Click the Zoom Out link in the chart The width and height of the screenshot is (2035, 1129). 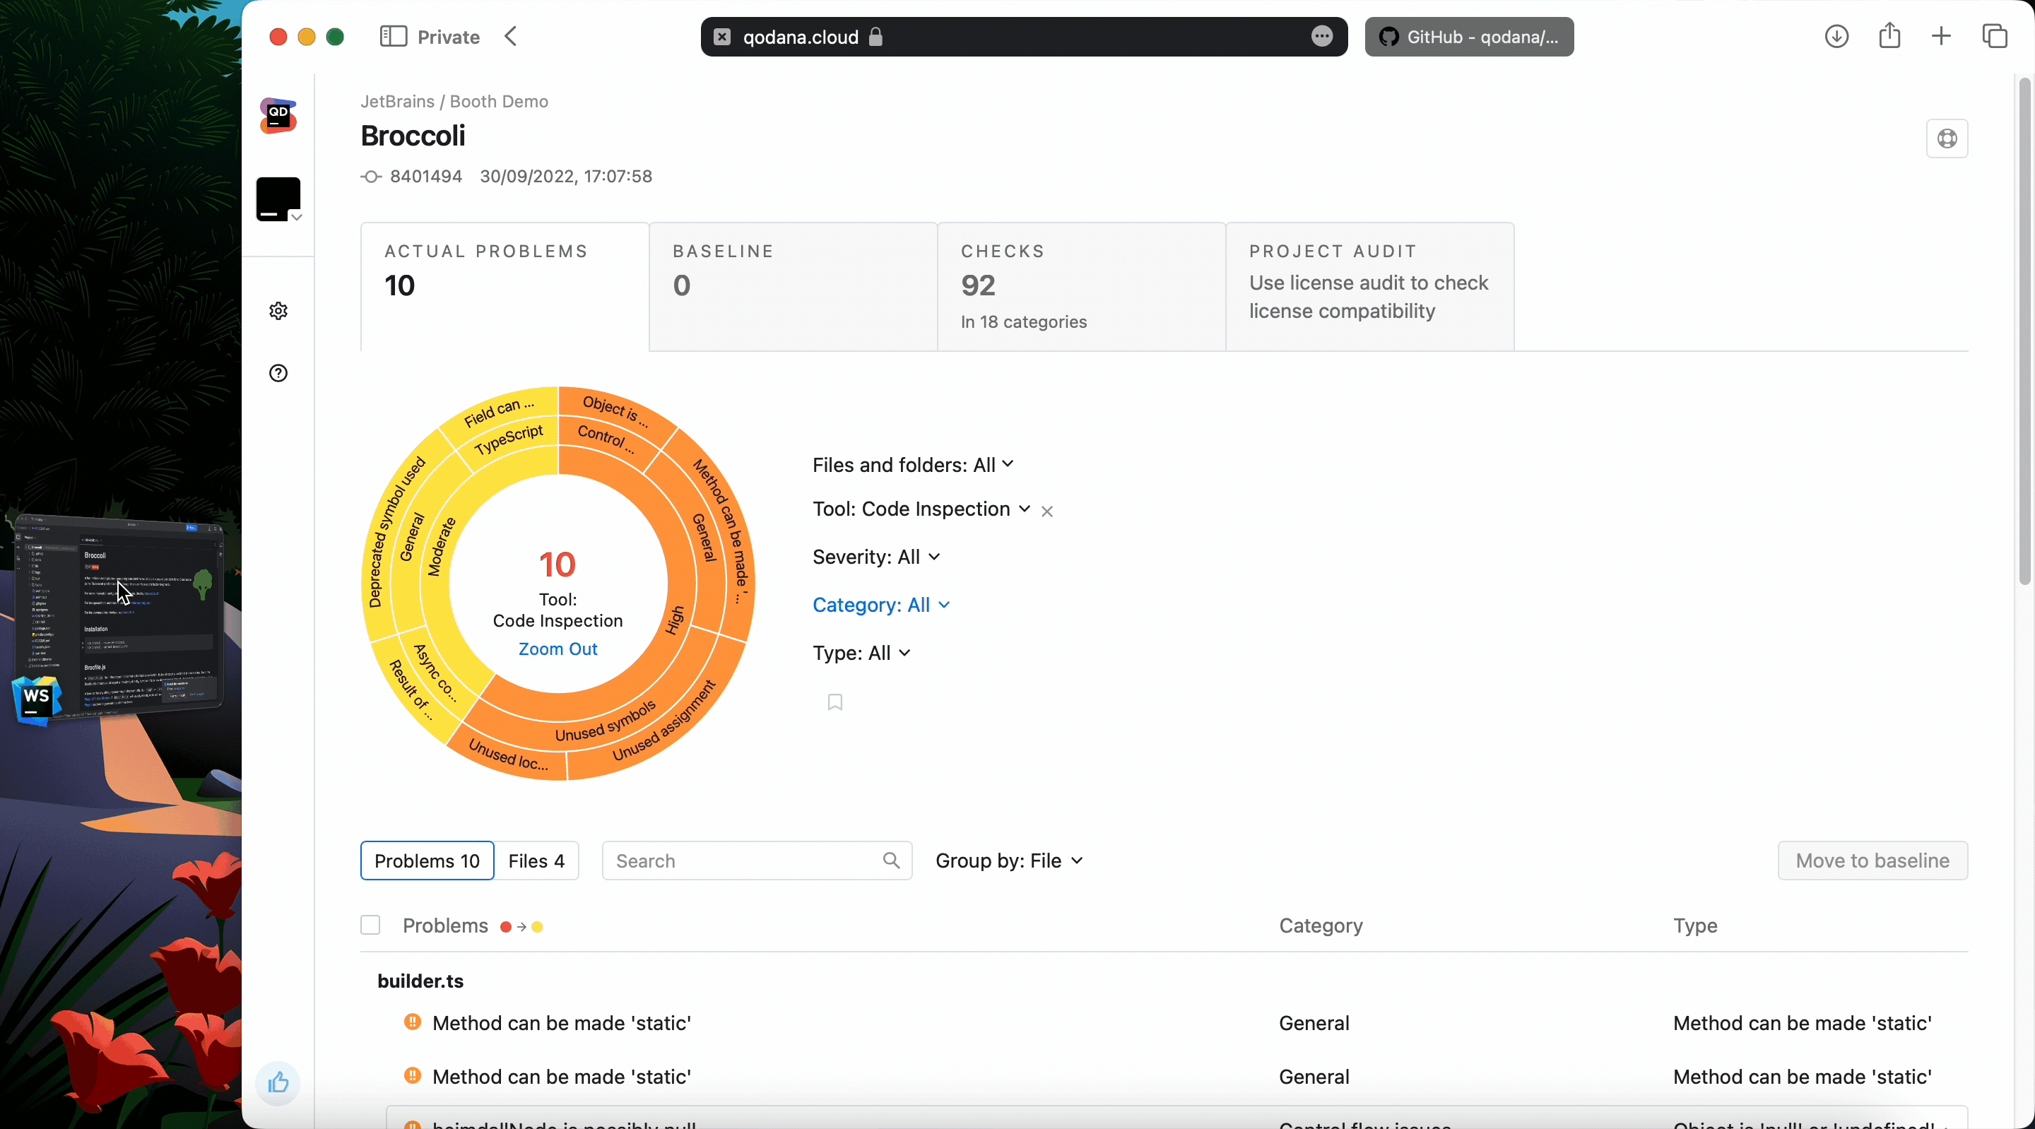click(x=558, y=649)
